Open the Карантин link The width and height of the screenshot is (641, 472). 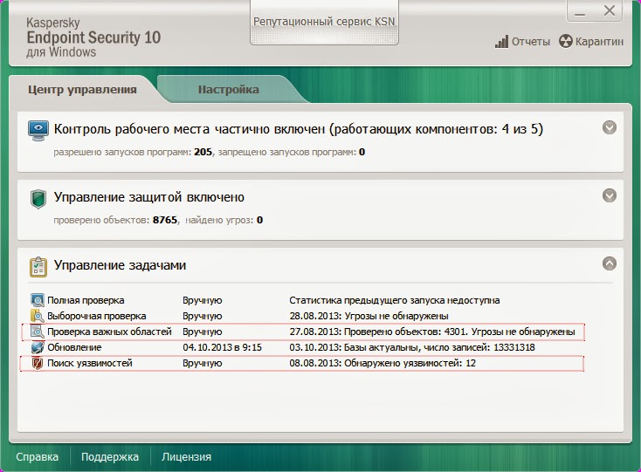click(599, 42)
